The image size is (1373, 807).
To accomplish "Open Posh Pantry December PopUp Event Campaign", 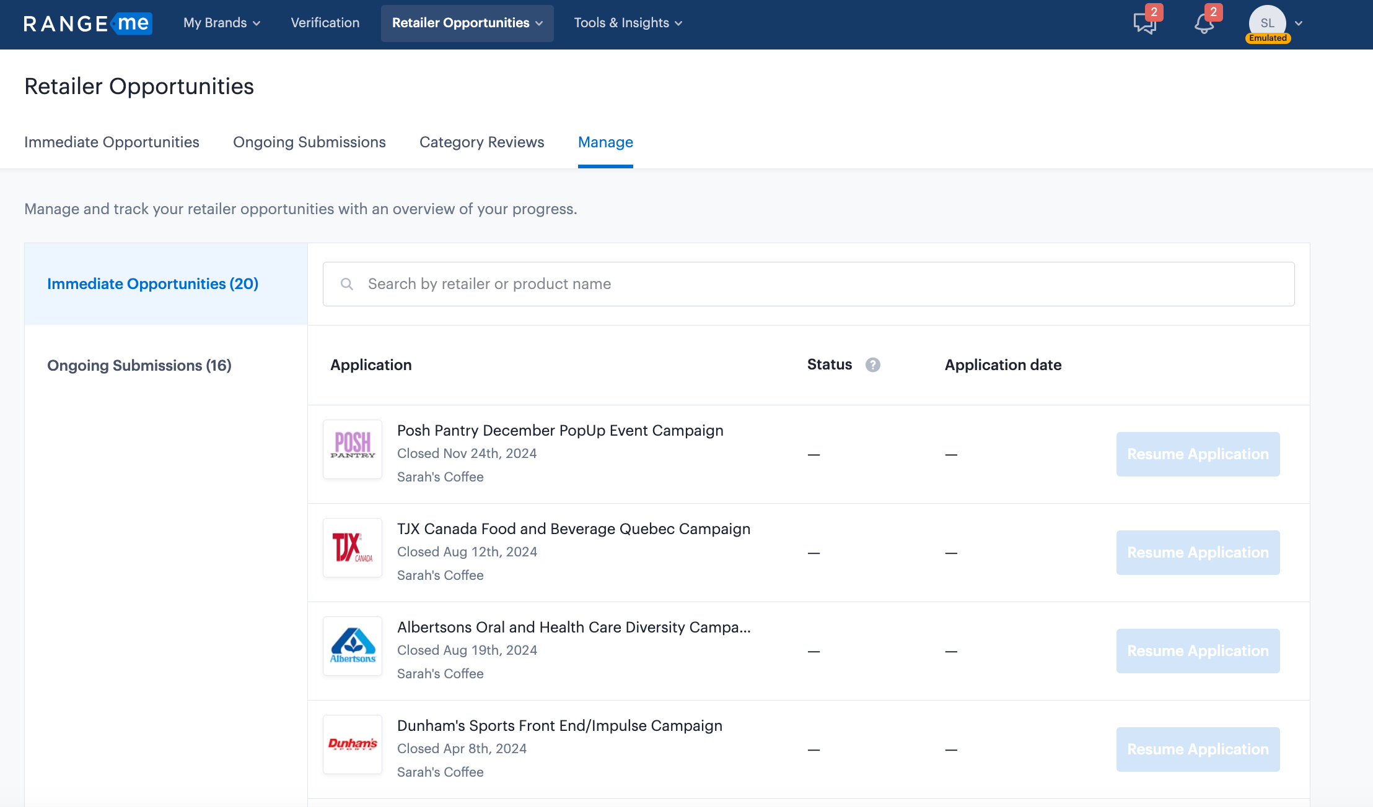I will (x=560, y=431).
